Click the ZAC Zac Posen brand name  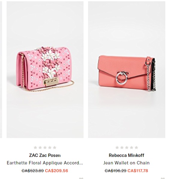tap(45, 155)
